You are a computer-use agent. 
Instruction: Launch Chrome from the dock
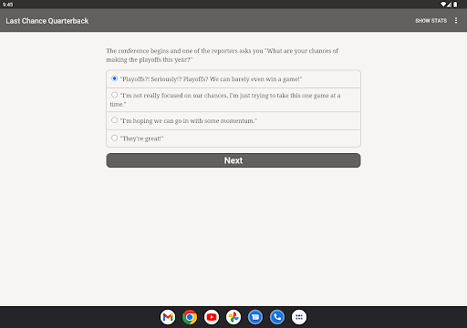coord(190,317)
